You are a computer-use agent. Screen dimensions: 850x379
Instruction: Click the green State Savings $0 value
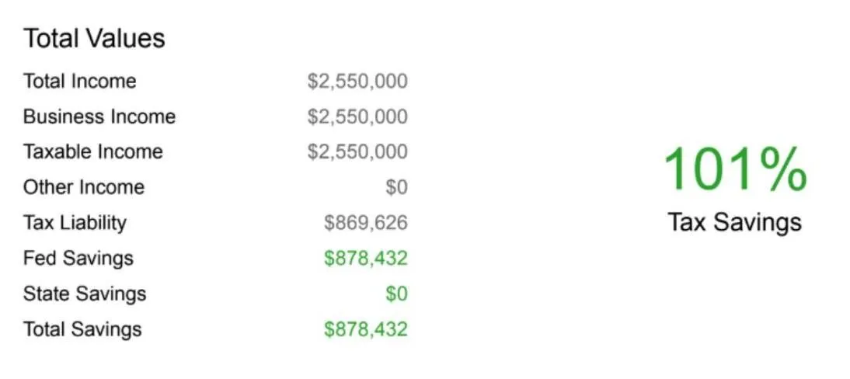(396, 294)
